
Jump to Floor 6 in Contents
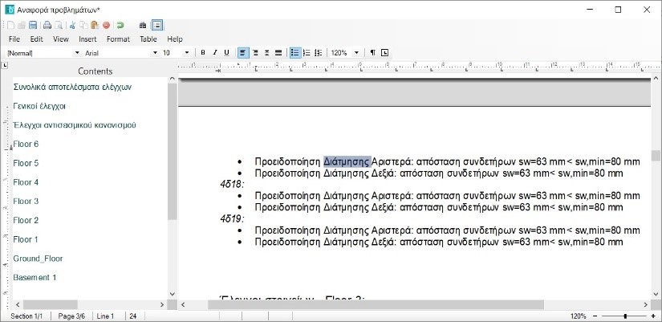click(26, 144)
